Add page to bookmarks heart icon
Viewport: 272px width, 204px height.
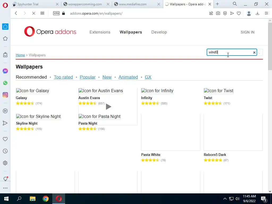[x=239, y=13]
